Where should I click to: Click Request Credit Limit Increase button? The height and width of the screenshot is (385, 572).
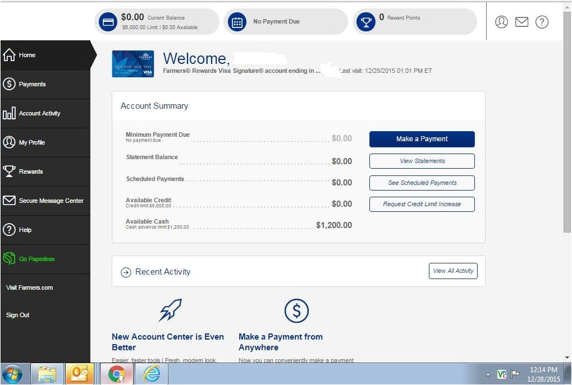[422, 205]
